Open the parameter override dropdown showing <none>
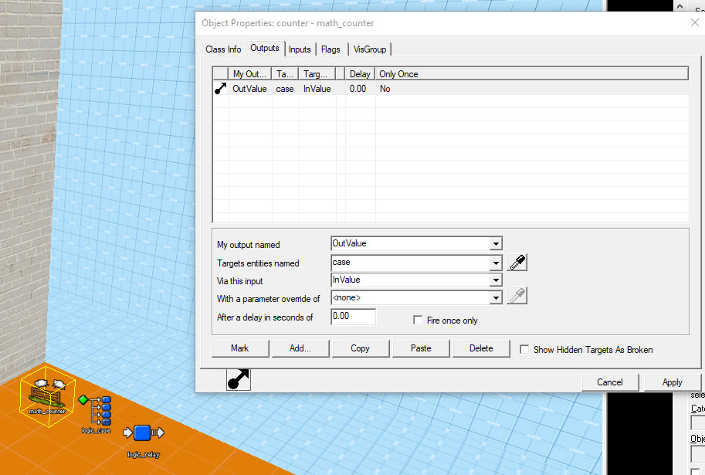The height and width of the screenshot is (475, 705). pyautogui.click(x=497, y=297)
